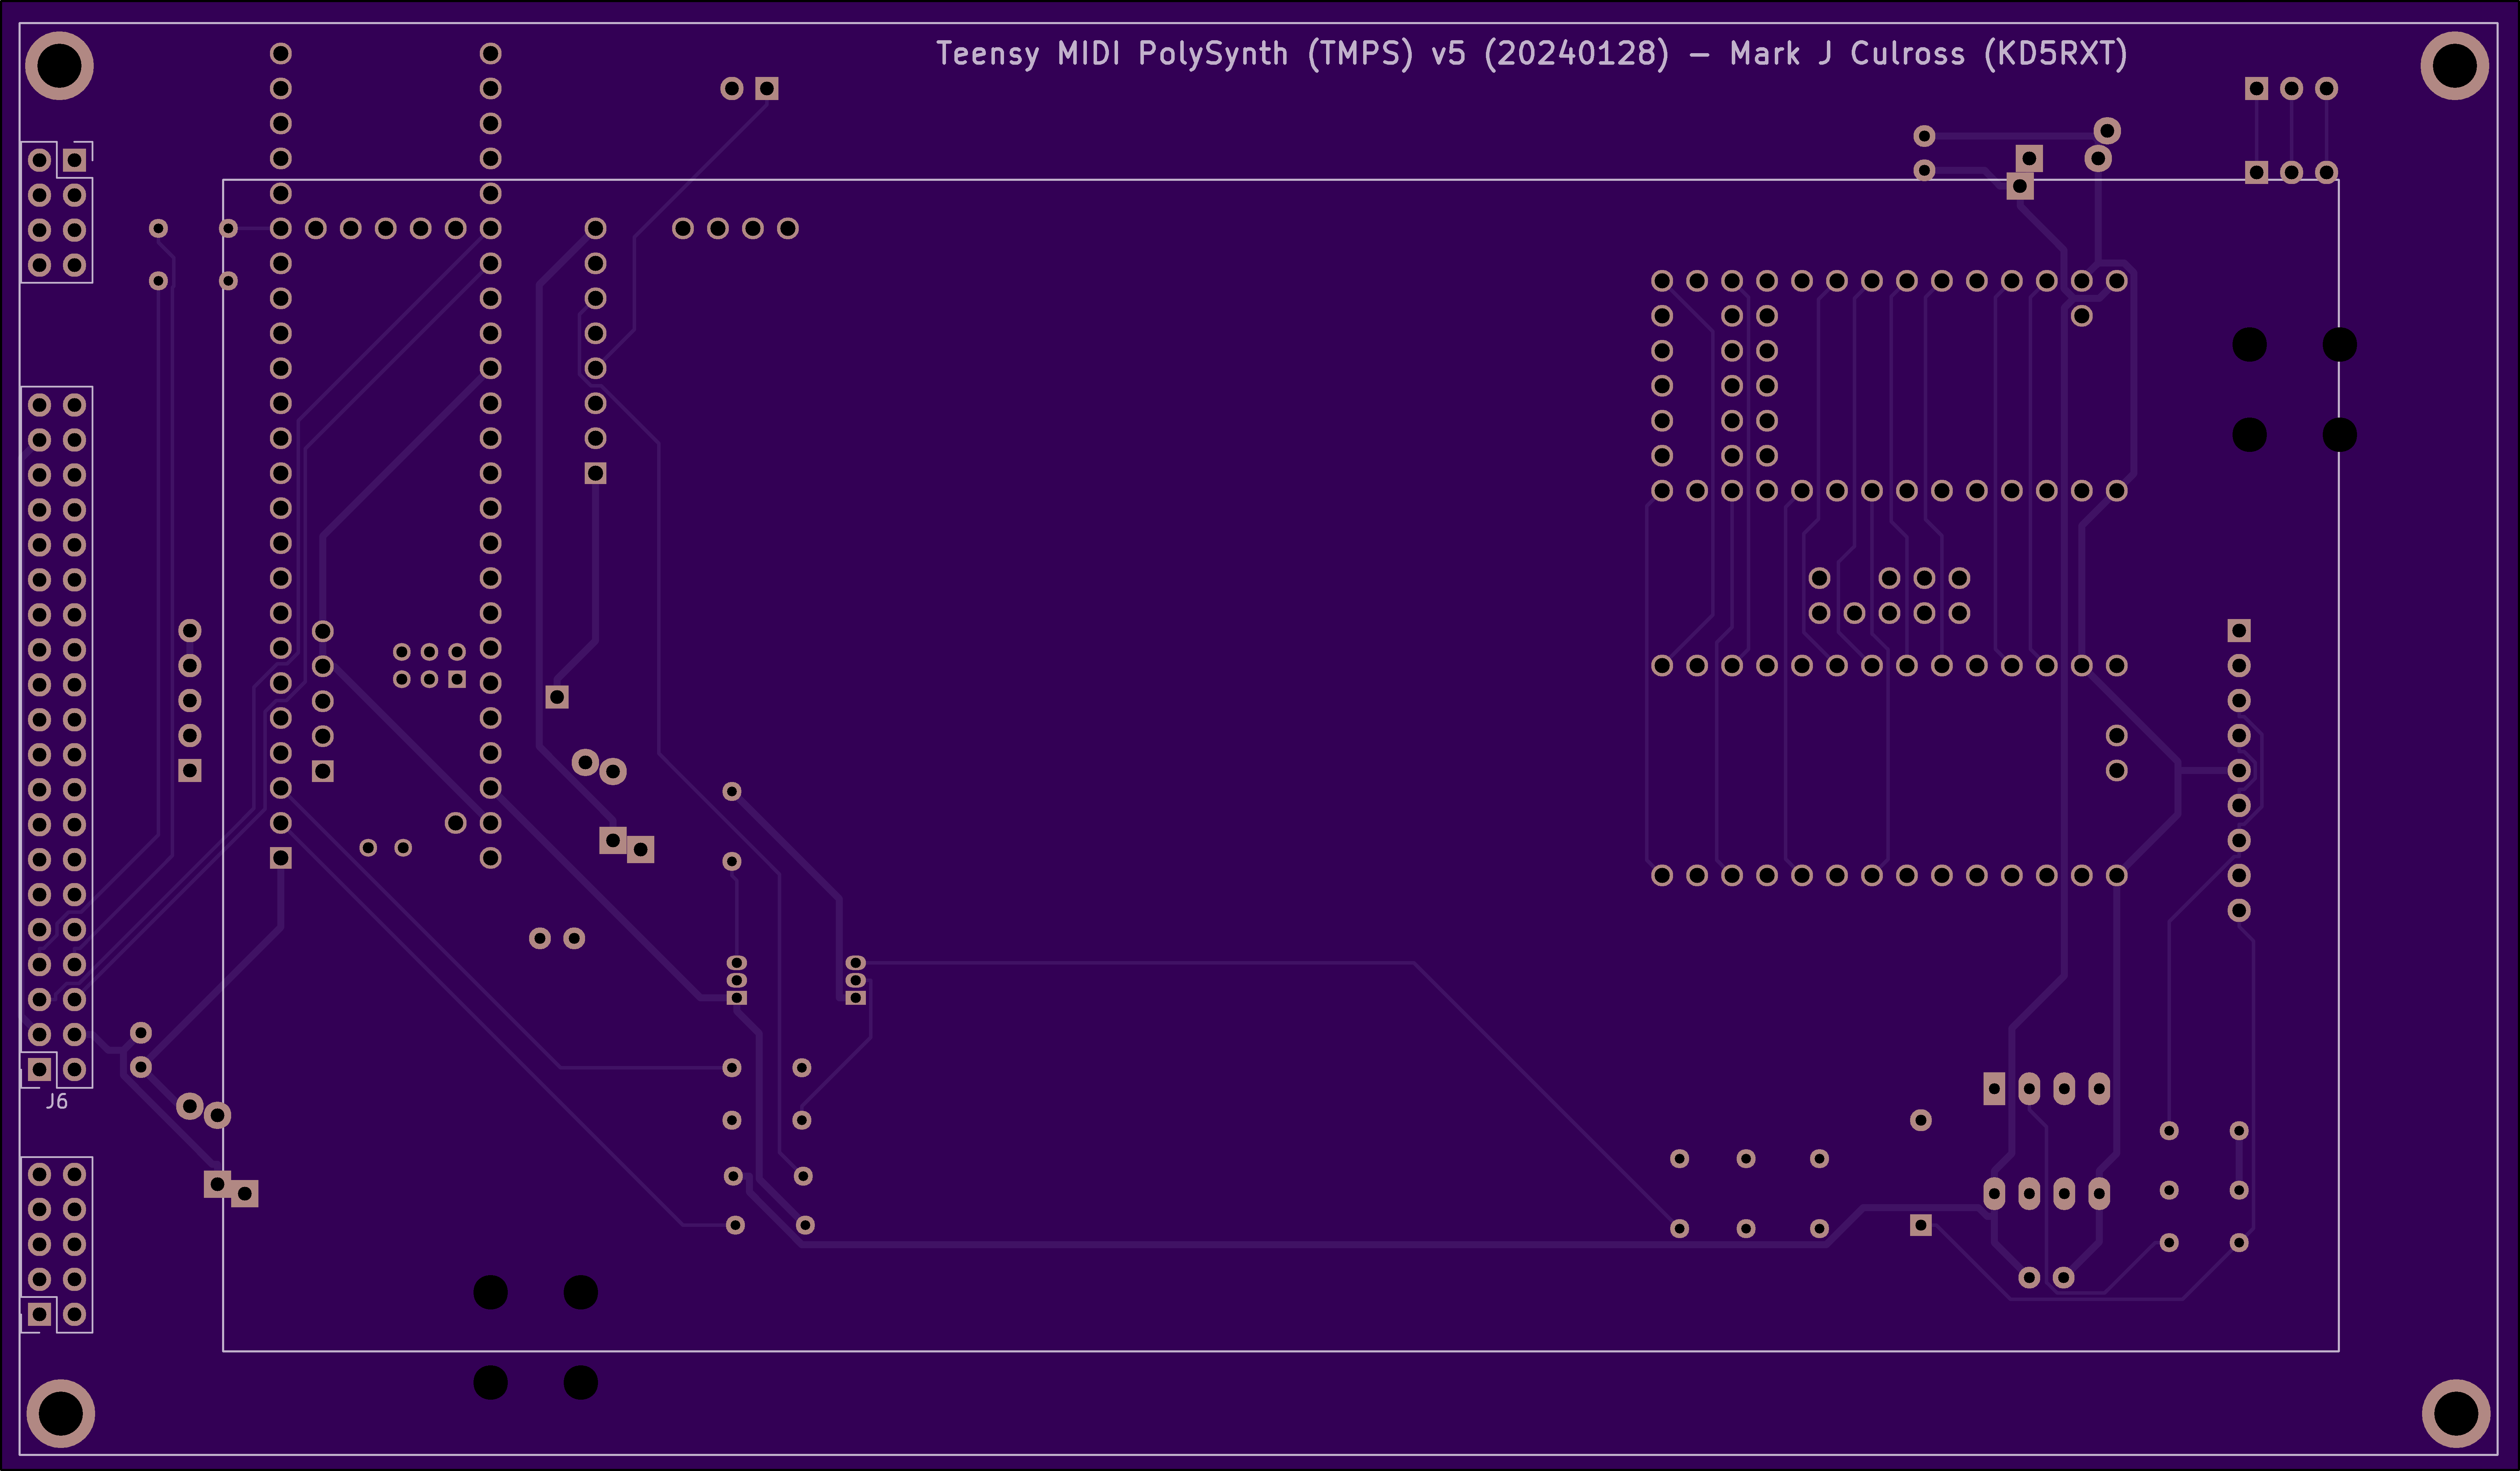
Task: Click the J6 connector label
Action: (x=57, y=1101)
